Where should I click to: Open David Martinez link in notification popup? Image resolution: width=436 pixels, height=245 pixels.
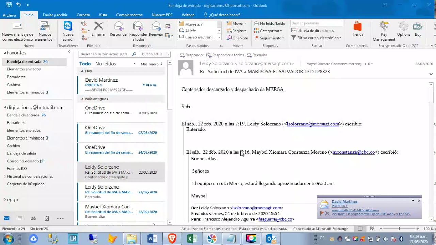pyautogui.click(x=344, y=202)
